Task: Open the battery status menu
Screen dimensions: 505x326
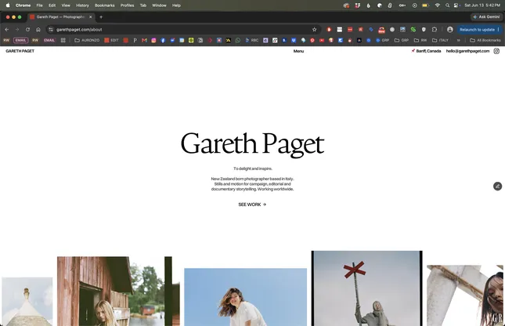Action: point(425,5)
